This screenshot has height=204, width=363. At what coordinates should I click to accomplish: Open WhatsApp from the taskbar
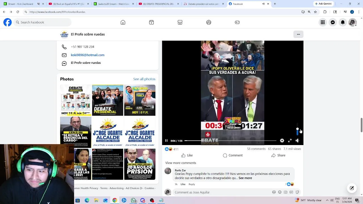133,200
